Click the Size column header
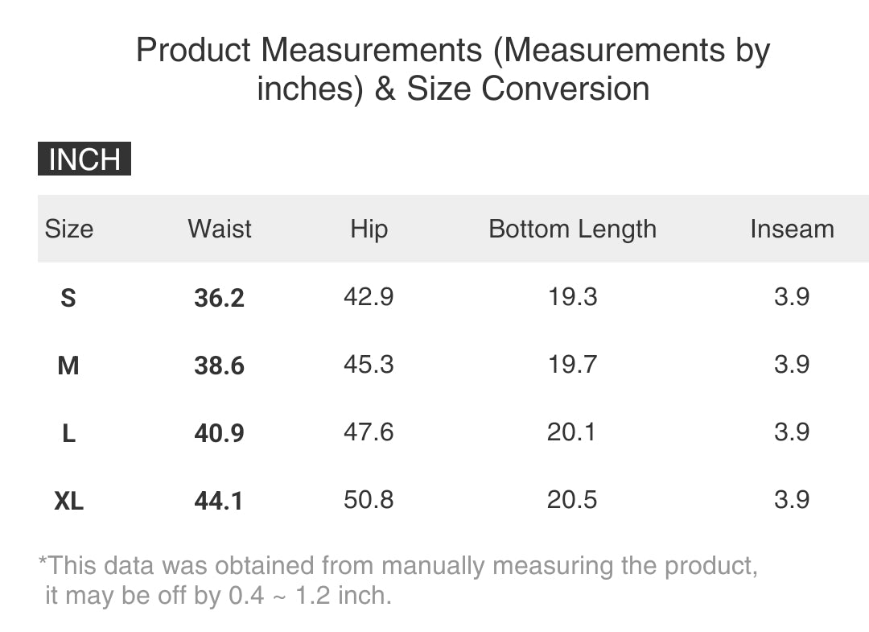This screenshot has height=632, width=869. point(68,229)
